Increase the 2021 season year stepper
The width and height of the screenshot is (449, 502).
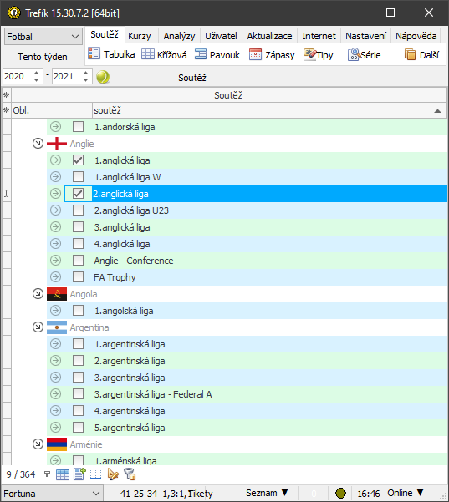point(85,74)
